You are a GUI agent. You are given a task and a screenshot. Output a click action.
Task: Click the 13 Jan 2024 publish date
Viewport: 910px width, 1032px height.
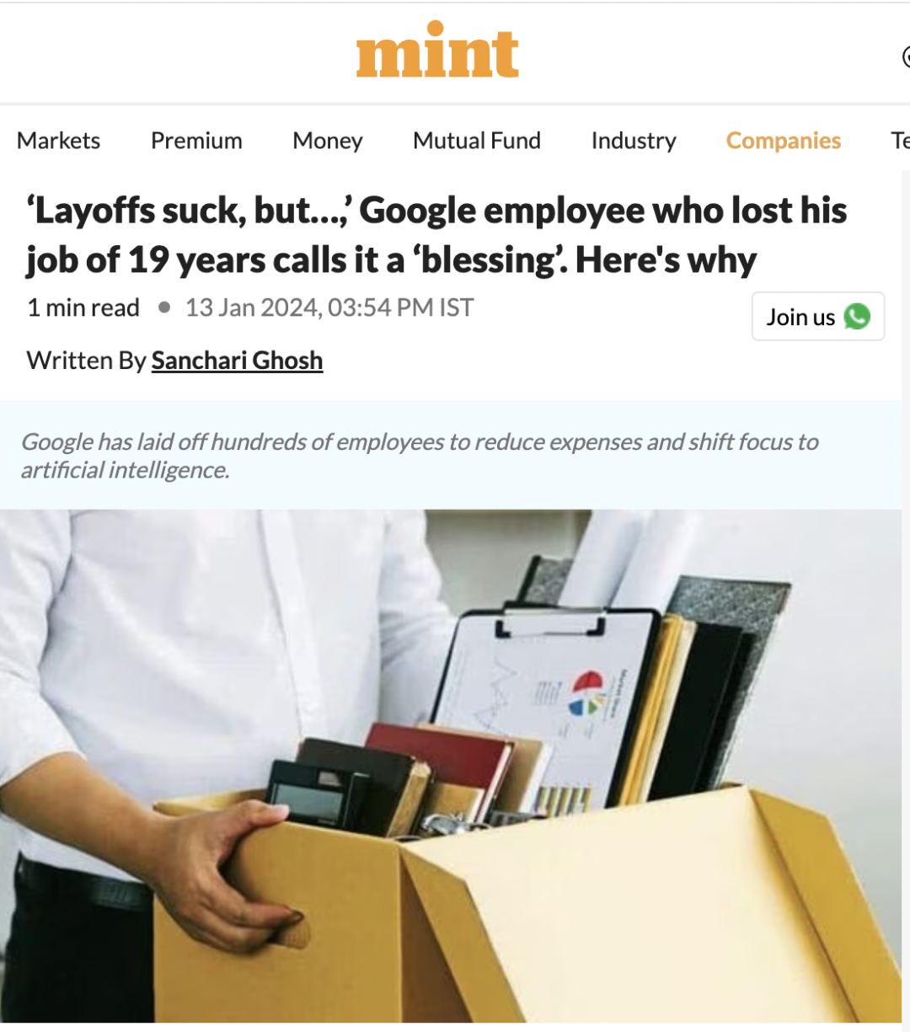[x=329, y=307]
